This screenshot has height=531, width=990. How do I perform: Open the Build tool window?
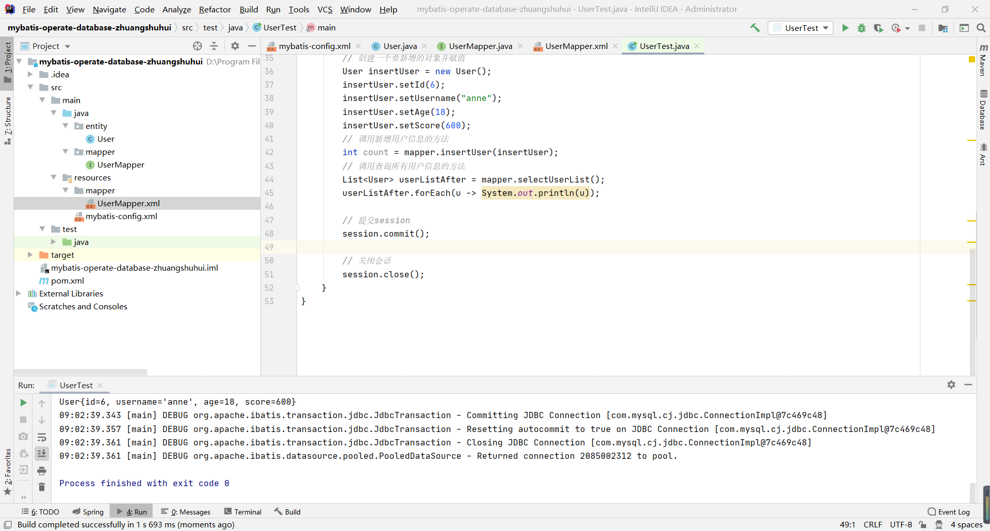coord(288,511)
